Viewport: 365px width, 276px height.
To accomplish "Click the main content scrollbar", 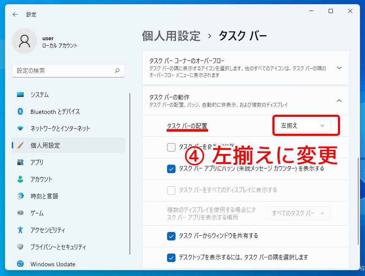I will click(x=358, y=201).
